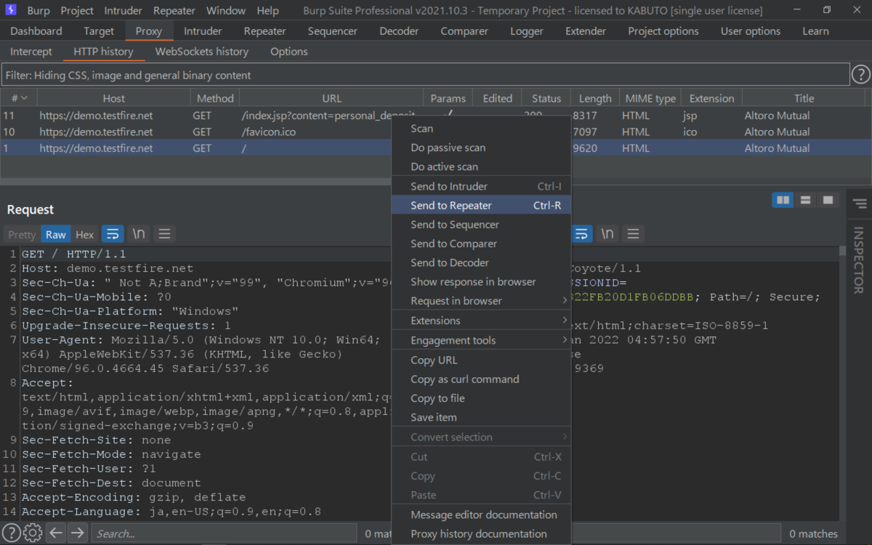The height and width of the screenshot is (545, 872).
Task: Open Project options tab
Action: coord(663,31)
